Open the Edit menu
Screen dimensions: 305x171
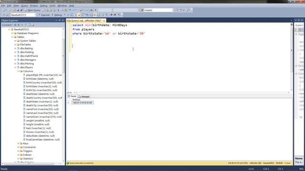point(9,6)
